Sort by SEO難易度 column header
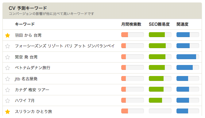 159,24
